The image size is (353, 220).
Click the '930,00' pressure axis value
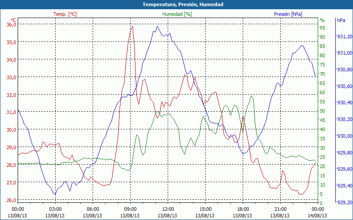pos(345,136)
